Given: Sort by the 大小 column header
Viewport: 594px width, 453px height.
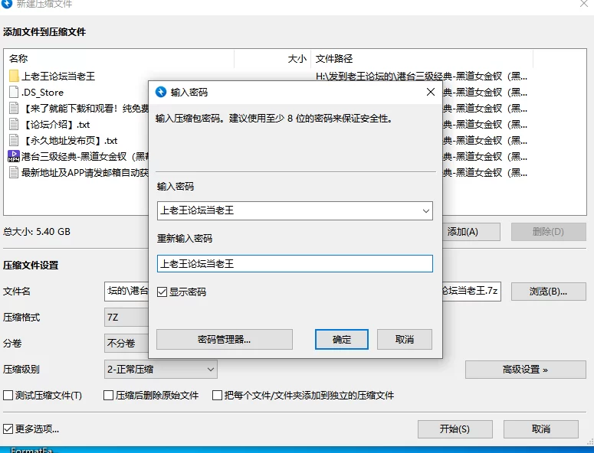Looking at the screenshot, I should tap(273, 59).
